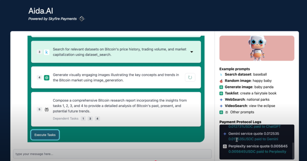Viewport: 307px width, 161px height.
Task: Click the 'Powered by Skyfire Payments' text
Action: [53, 19]
